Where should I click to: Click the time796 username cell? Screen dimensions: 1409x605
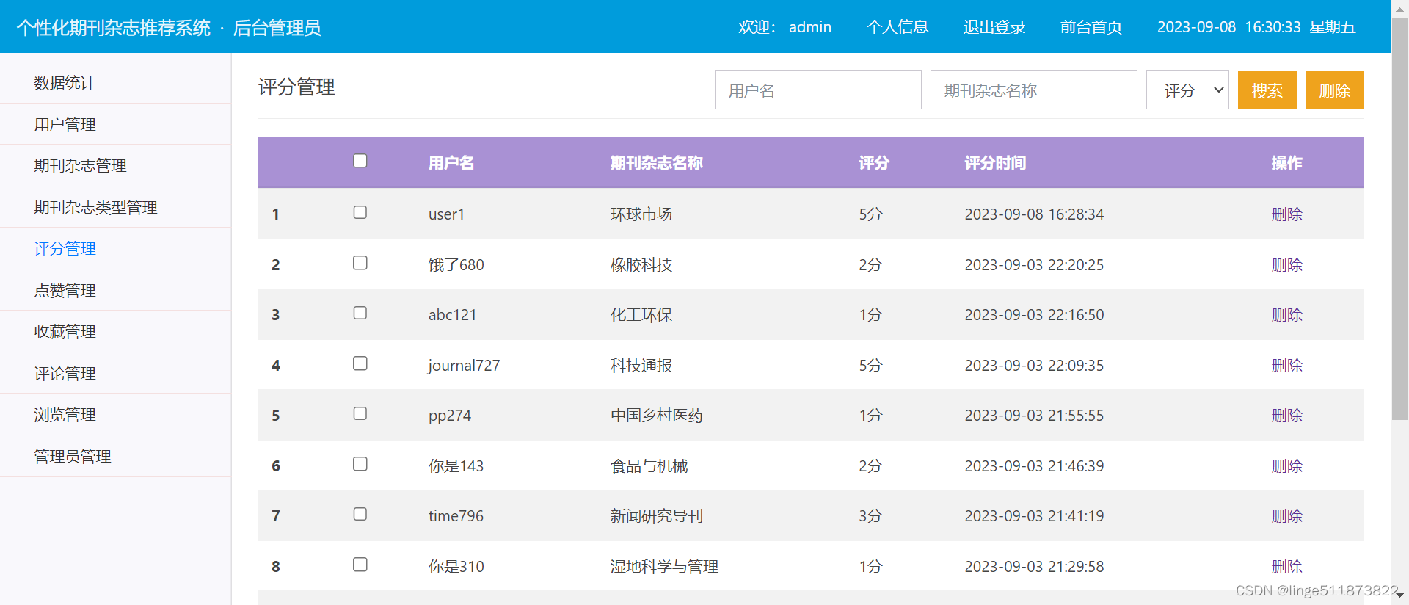pyautogui.click(x=456, y=516)
